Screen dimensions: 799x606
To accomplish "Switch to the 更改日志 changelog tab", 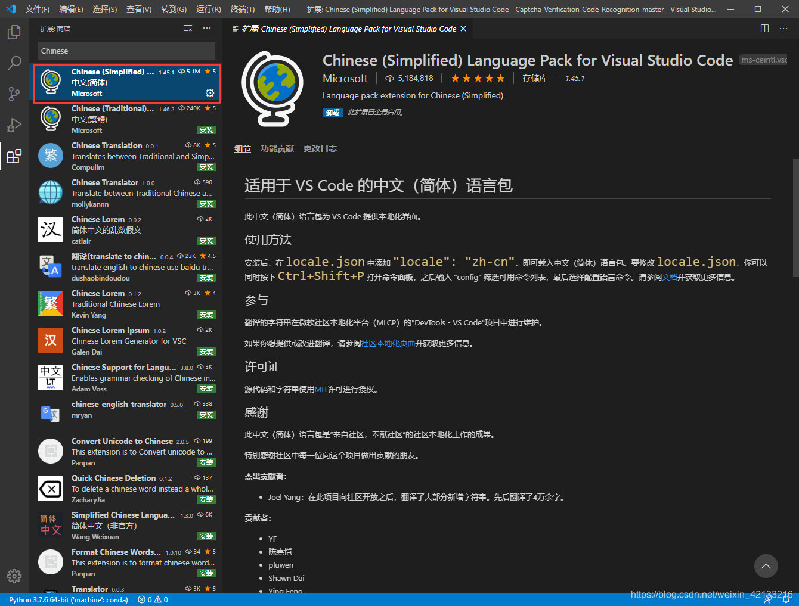I will pyautogui.click(x=320, y=148).
